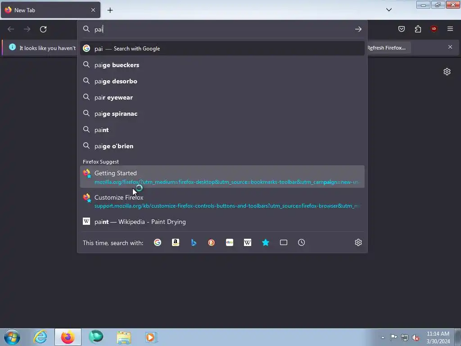Viewport: 461px width, 346px height.
Task: Open the Firefox hamburger menu
Action: click(x=450, y=29)
